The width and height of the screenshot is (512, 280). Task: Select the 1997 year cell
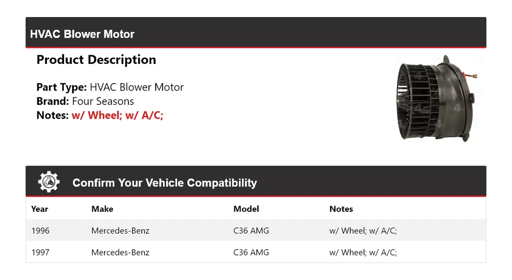(x=41, y=252)
